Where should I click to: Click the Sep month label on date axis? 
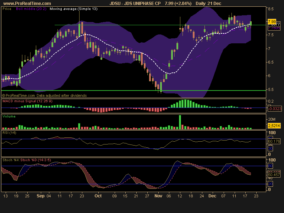[40, 196]
